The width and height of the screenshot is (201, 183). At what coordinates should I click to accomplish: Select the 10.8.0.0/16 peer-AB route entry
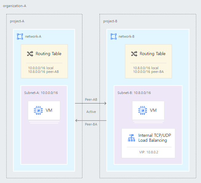click(43, 72)
